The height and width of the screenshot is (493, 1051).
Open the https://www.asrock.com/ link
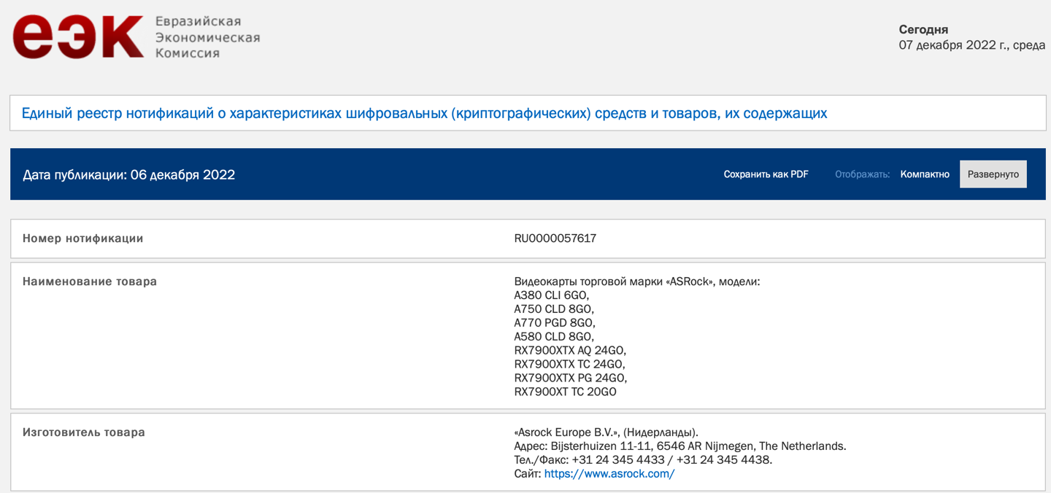click(x=609, y=473)
